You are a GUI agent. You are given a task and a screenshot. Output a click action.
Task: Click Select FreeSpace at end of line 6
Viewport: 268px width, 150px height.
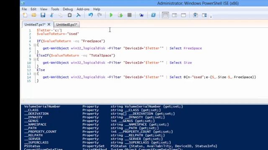pyautogui.click(x=186, y=48)
